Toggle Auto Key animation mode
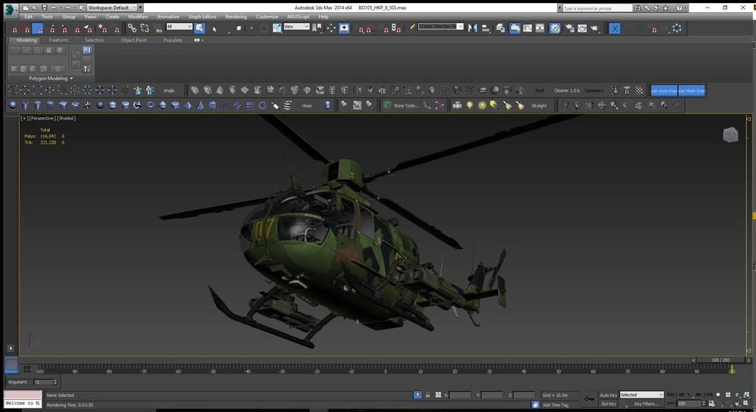Image resolution: width=756 pixels, height=412 pixels. (x=608, y=395)
